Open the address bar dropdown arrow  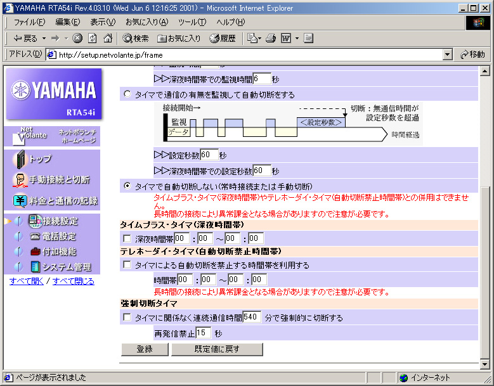click(448, 55)
